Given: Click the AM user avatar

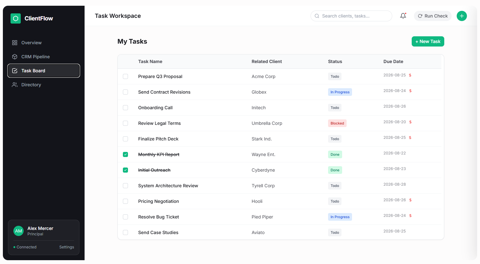Looking at the screenshot, I should tap(19, 231).
